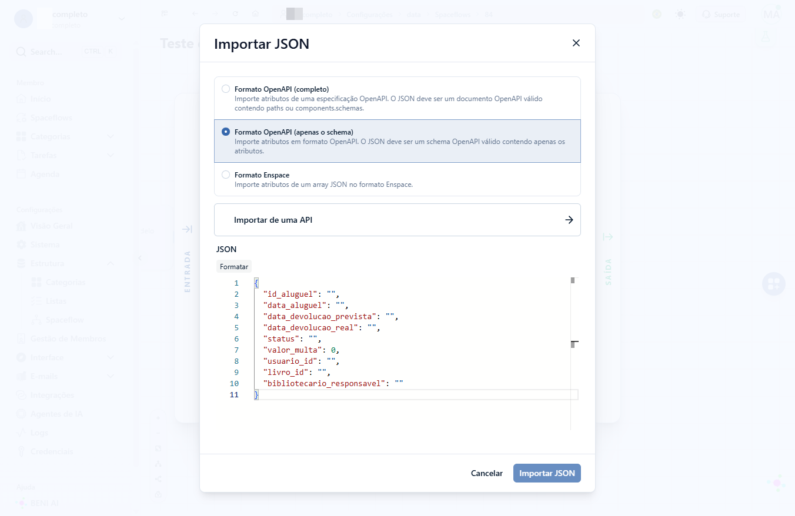
Task: Open the Importar de uma API option
Action: [x=397, y=220]
